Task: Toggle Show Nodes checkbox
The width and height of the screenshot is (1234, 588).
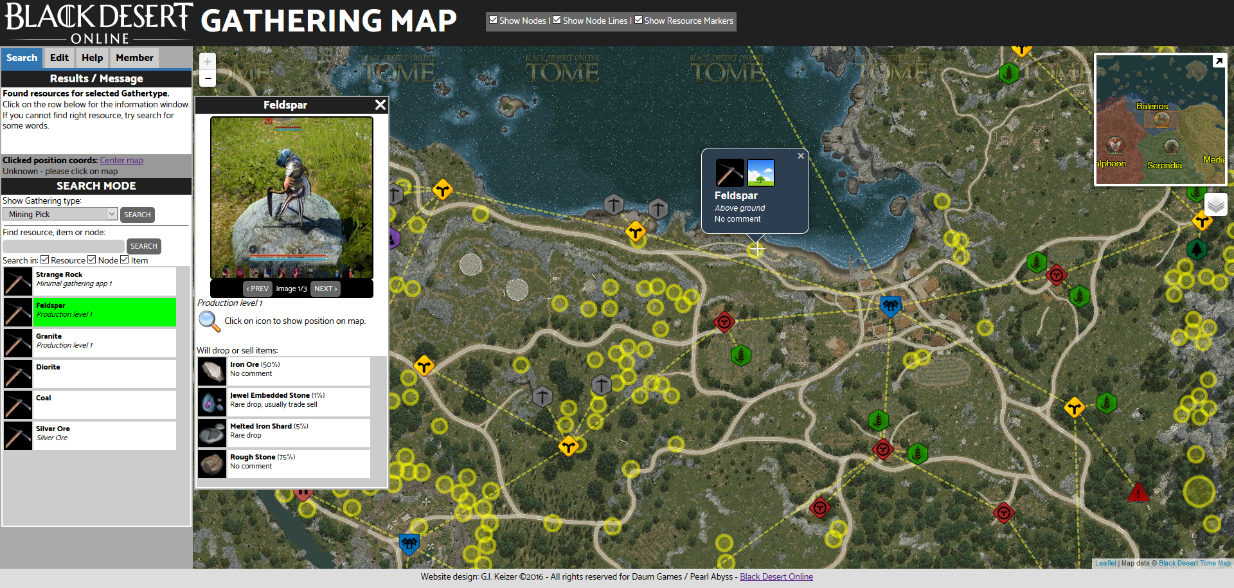Action: pos(493,20)
